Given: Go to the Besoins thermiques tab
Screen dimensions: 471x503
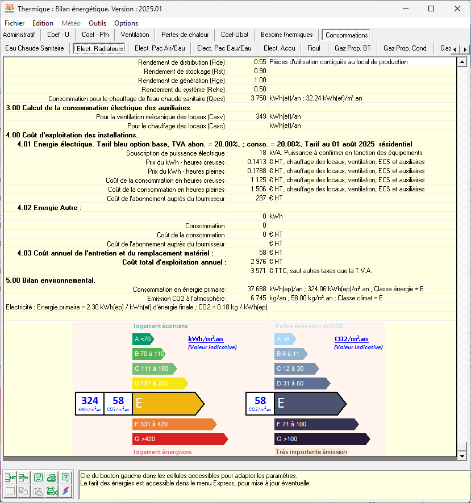Looking at the screenshot, I should [287, 35].
